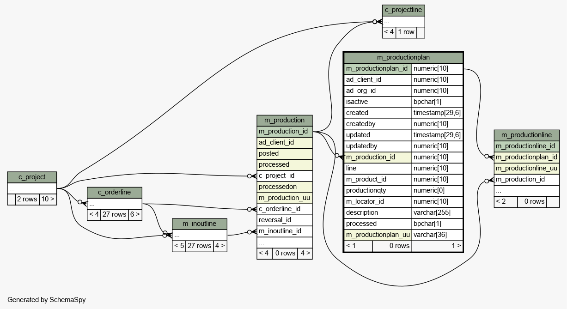Expand the ellipsis row in c_projectline

(403, 21)
